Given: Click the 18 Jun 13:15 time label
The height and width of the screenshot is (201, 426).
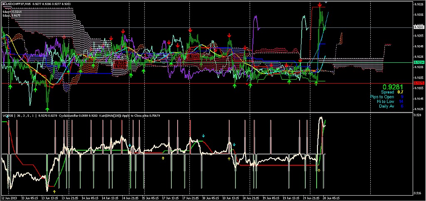Looking at the screenshot, I should pyautogui.click(x=230, y=198).
